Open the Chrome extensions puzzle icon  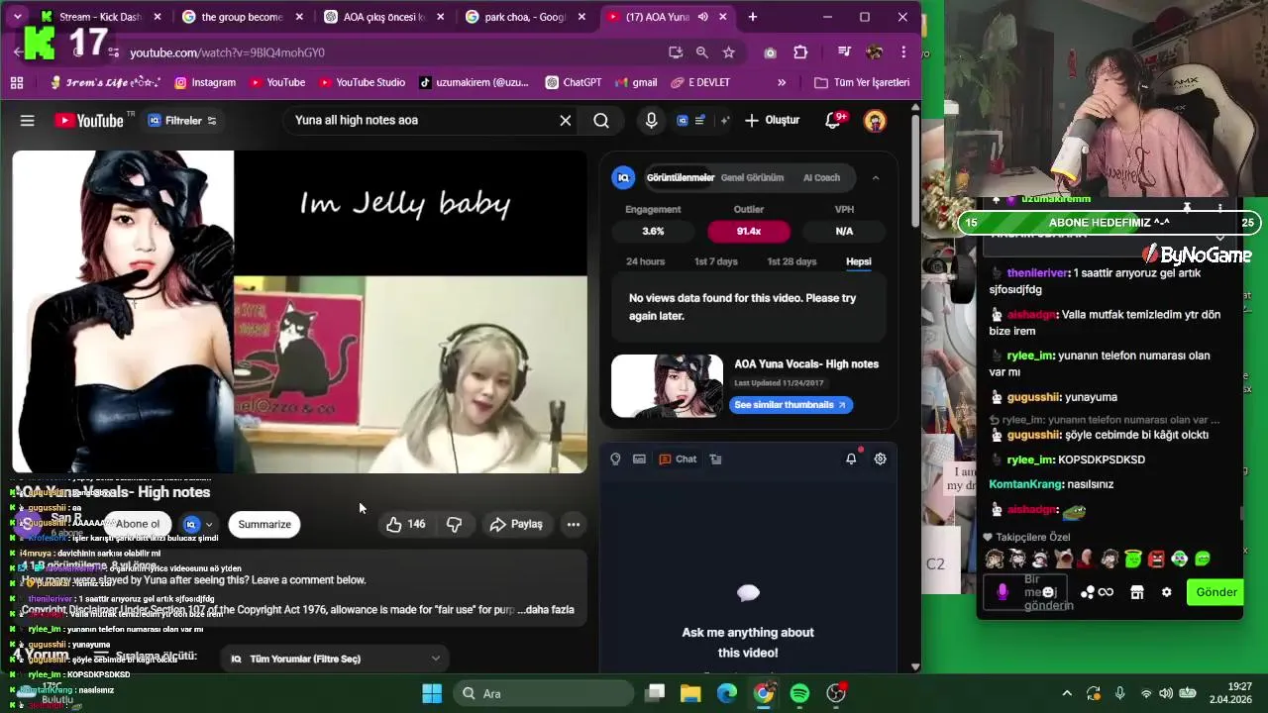(x=800, y=52)
